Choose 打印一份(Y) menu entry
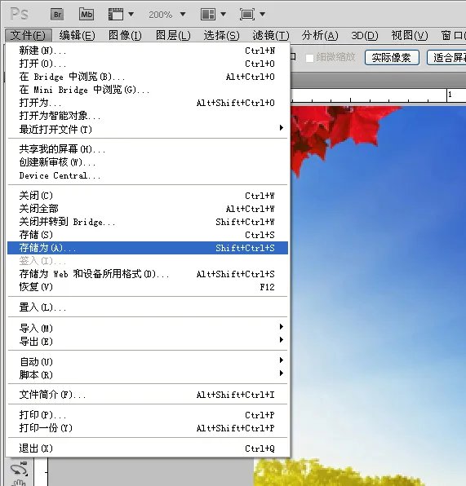Image resolution: width=466 pixels, height=486 pixels. tap(148, 428)
